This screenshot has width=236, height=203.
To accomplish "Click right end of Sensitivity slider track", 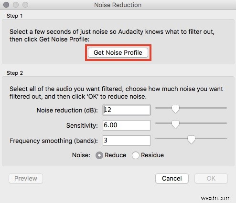I will tap(225, 123).
